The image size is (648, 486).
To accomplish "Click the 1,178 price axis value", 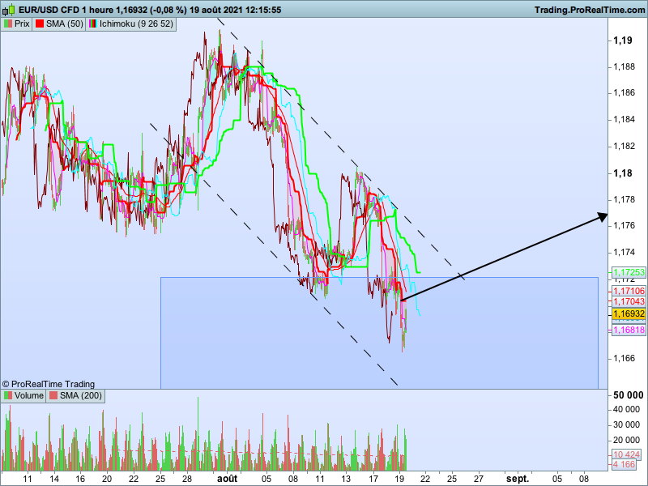I will 624,199.
